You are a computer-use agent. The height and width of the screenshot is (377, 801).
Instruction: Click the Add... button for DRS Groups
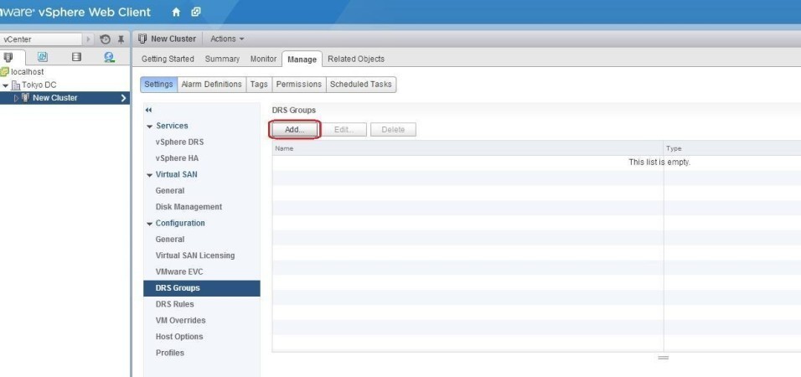294,130
